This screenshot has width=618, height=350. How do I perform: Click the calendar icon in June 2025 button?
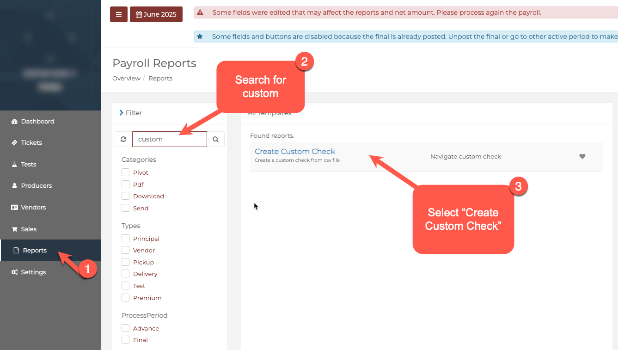pyautogui.click(x=139, y=15)
